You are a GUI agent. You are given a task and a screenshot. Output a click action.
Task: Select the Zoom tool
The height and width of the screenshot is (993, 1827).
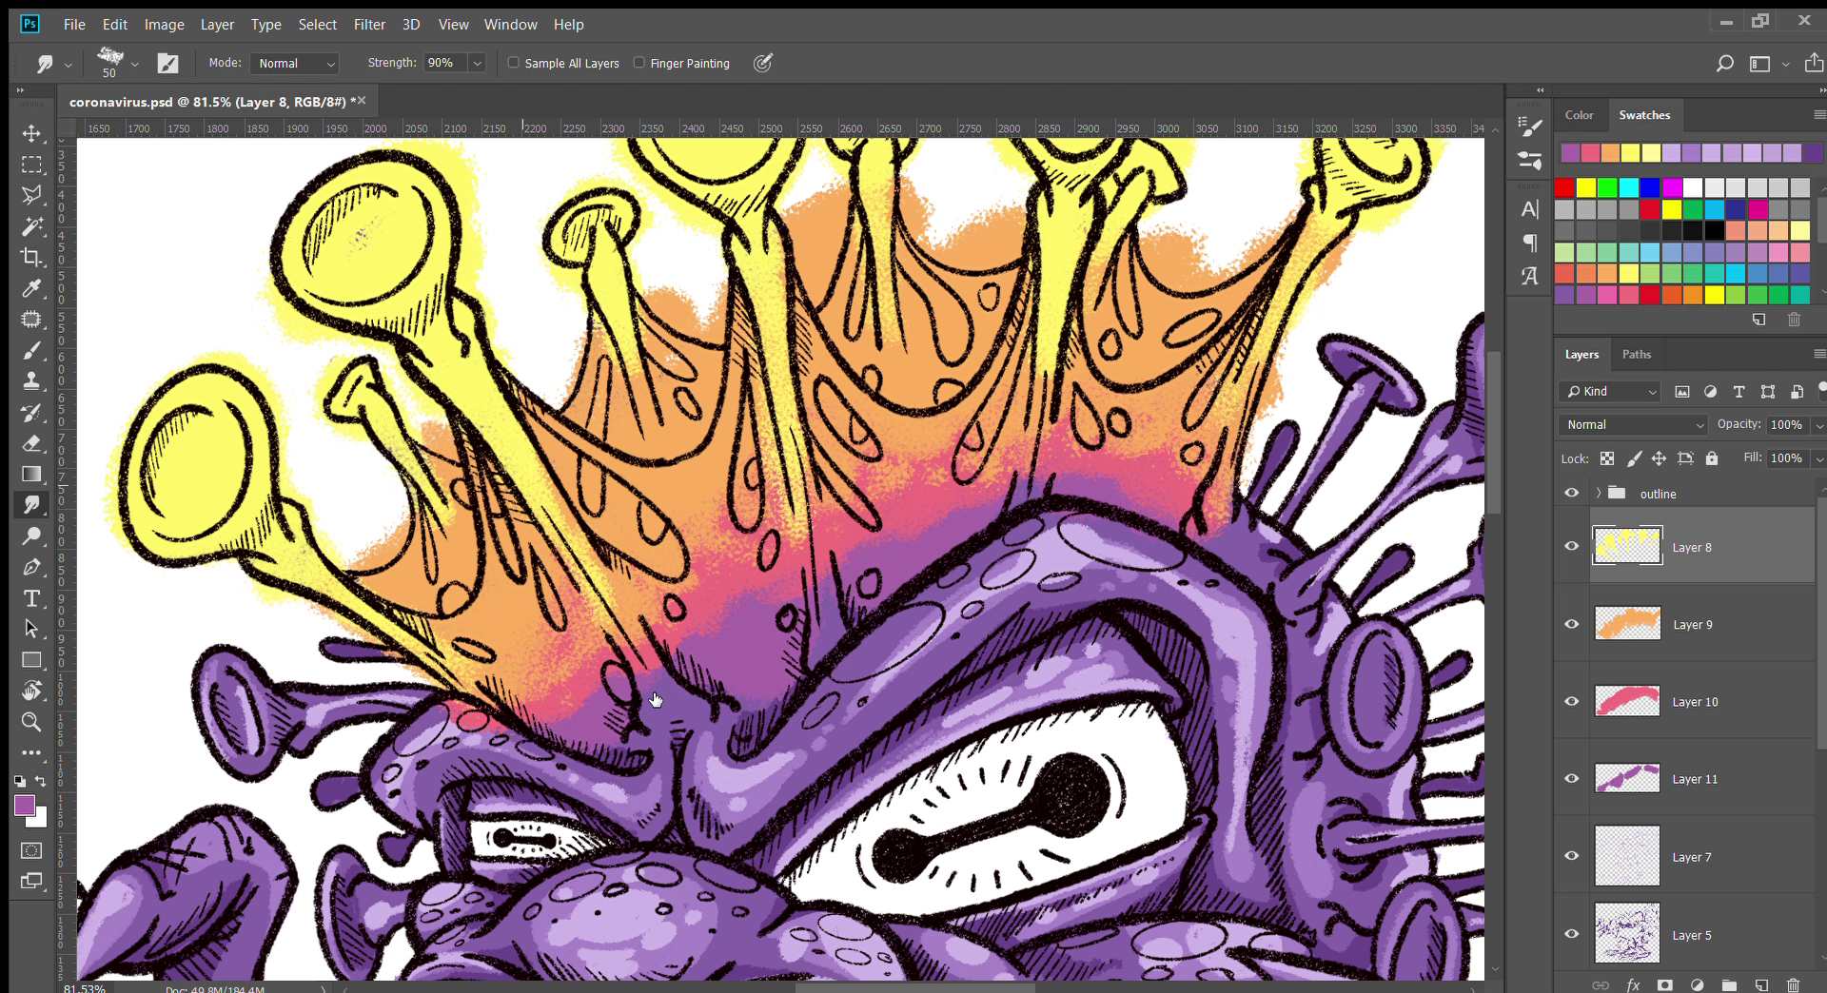[x=31, y=722]
